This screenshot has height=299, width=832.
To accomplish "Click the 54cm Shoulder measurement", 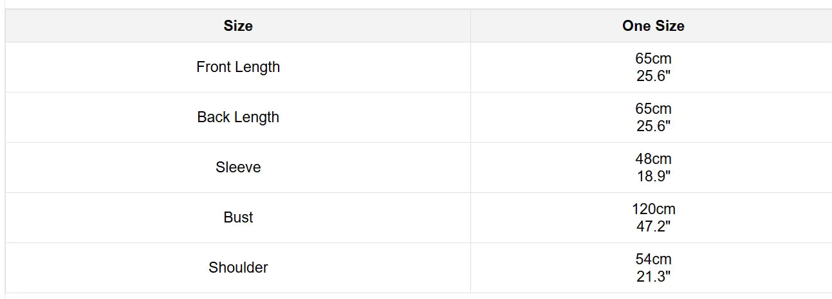I will [x=653, y=259].
